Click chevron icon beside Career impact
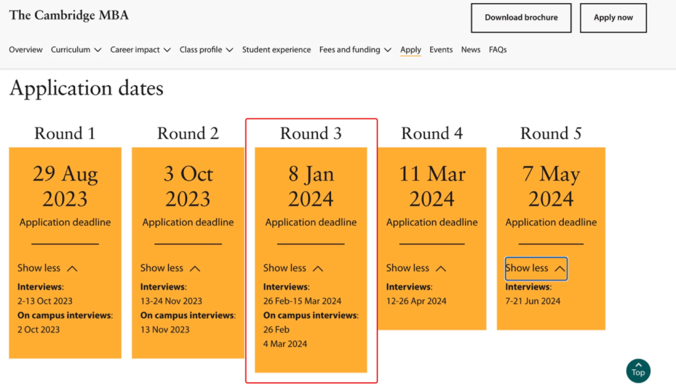The height and width of the screenshot is (391, 676). pyautogui.click(x=167, y=50)
